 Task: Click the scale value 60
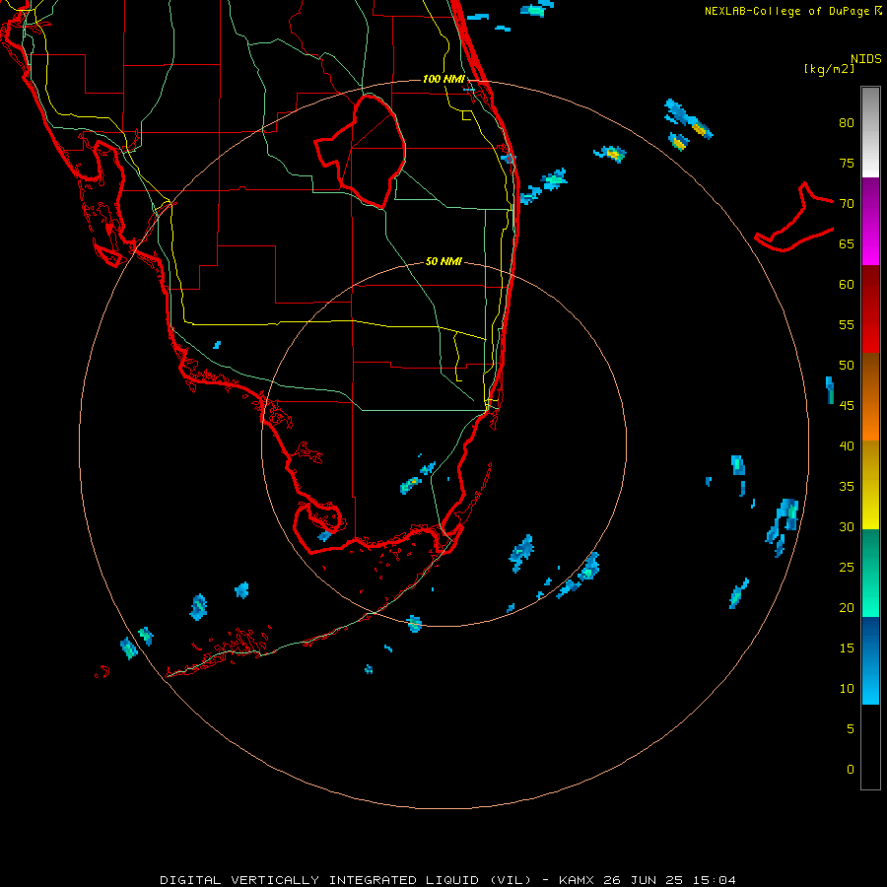(x=847, y=285)
